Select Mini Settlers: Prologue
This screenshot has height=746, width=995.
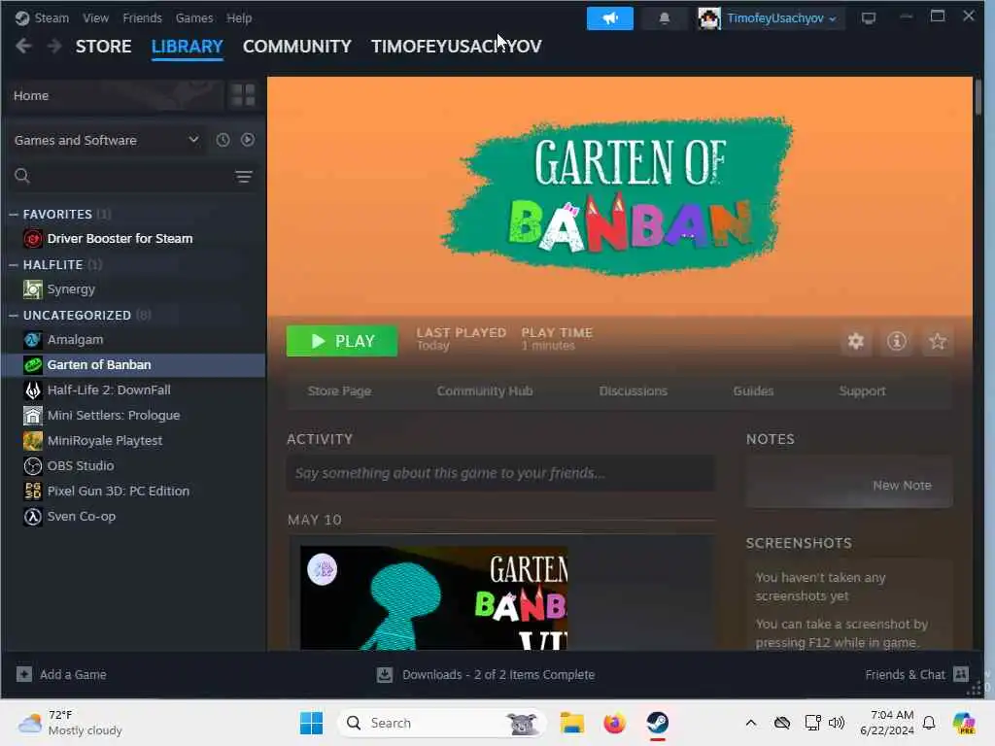[133, 416]
